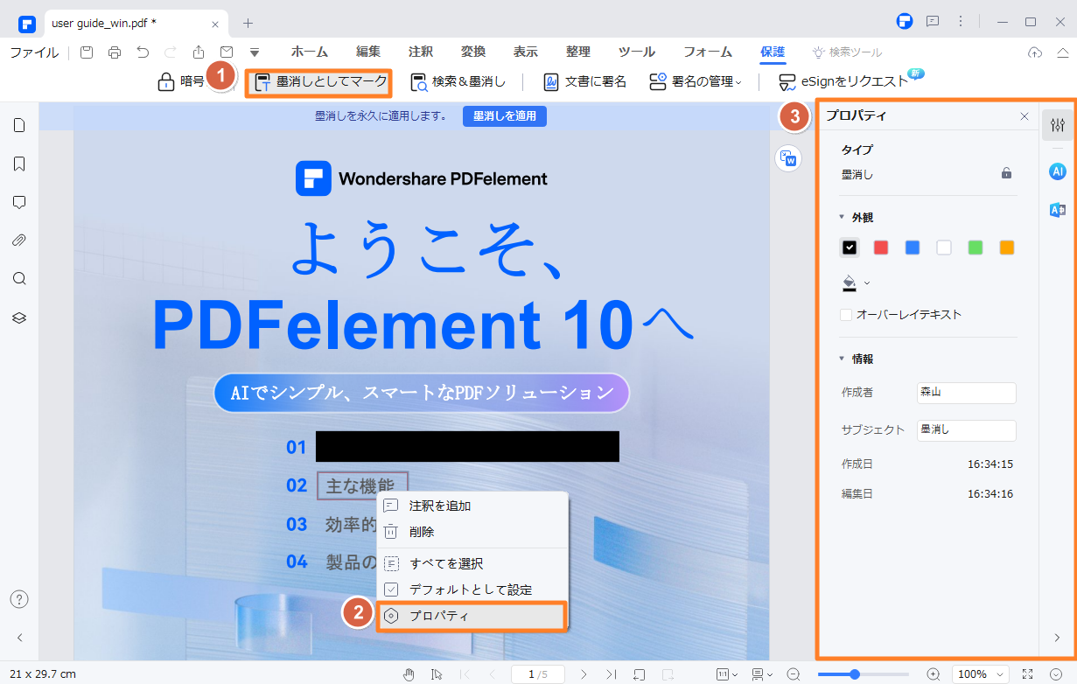The width and height of the screenshot is (1077, 684).
Task: Select the black color swatch
Action: pyautogui.click(x=849, y=248)
